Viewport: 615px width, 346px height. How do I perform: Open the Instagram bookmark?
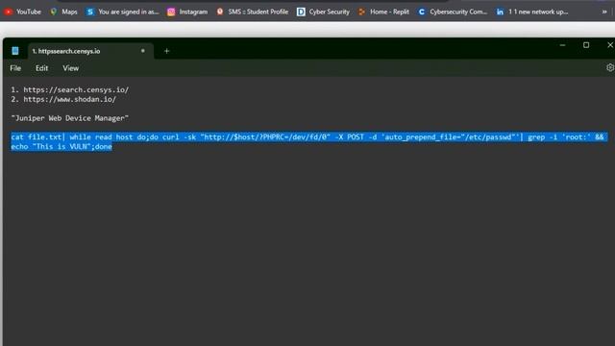(187, 12)
